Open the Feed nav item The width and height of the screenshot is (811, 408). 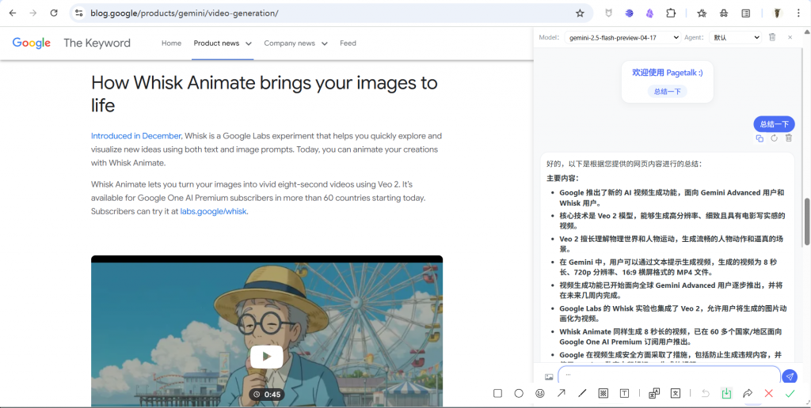point(348,43)
